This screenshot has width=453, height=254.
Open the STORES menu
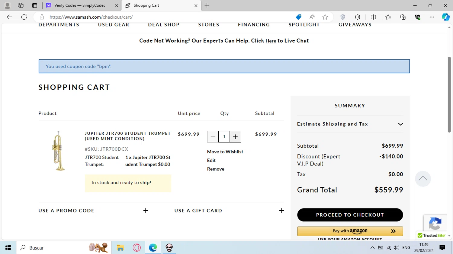pos(209,25)
